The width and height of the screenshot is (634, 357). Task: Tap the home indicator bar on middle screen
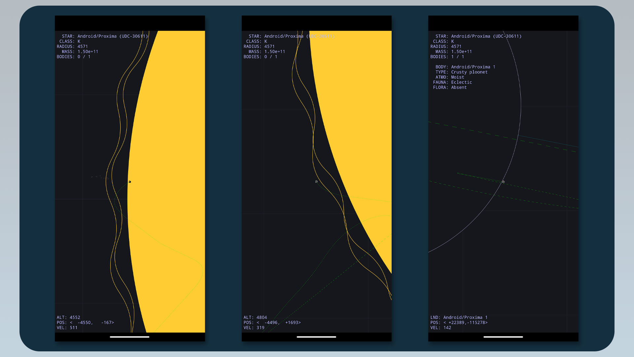point(316,337)
